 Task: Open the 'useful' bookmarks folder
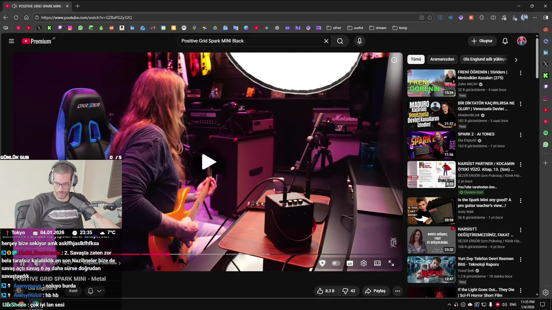coord(355,28)
